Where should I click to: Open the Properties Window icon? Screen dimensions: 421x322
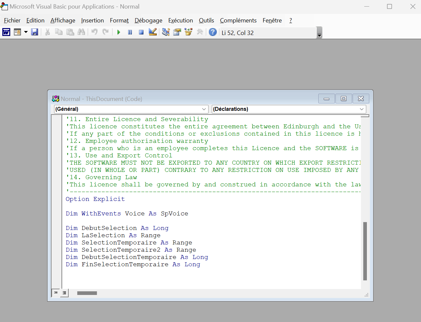pyautogui.click(x=177, y=32)
